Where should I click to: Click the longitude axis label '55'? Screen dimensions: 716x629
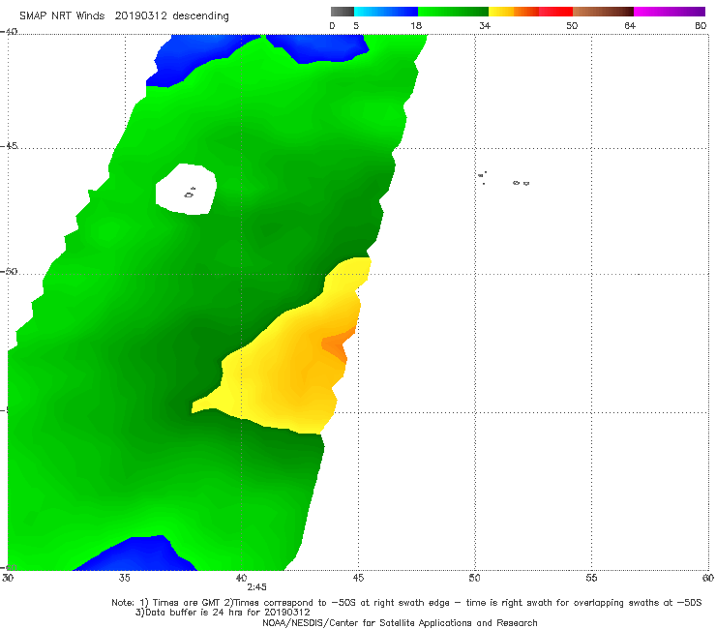click(591, 578)
